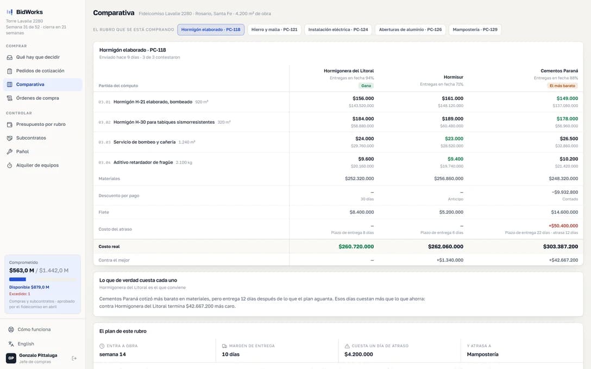Screen dimensions: 591x369
Task: Switch to the Mampostería · PC-129 tab
Action: pos(475,30)
